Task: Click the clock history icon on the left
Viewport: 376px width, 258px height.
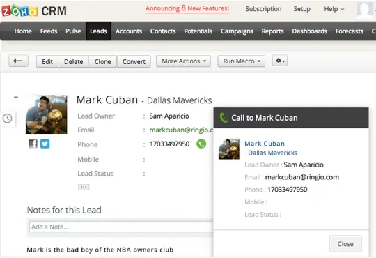Action: [x=8, y=118]
